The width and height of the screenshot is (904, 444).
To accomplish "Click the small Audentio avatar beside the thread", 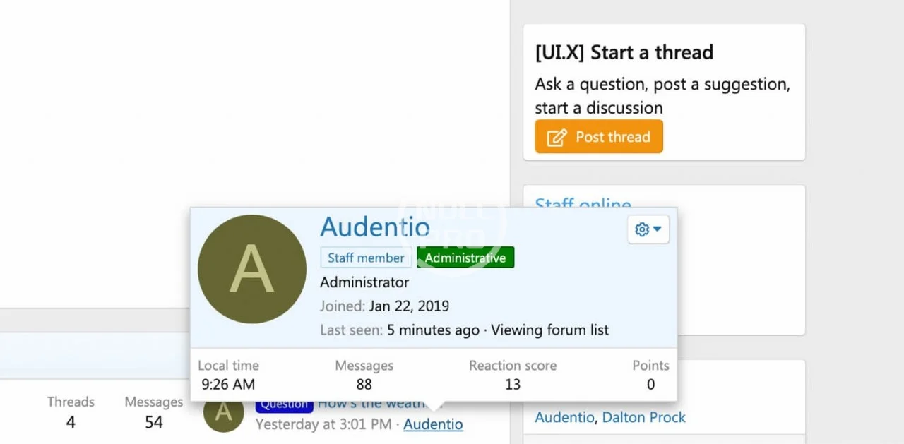I will coord(224,412).
